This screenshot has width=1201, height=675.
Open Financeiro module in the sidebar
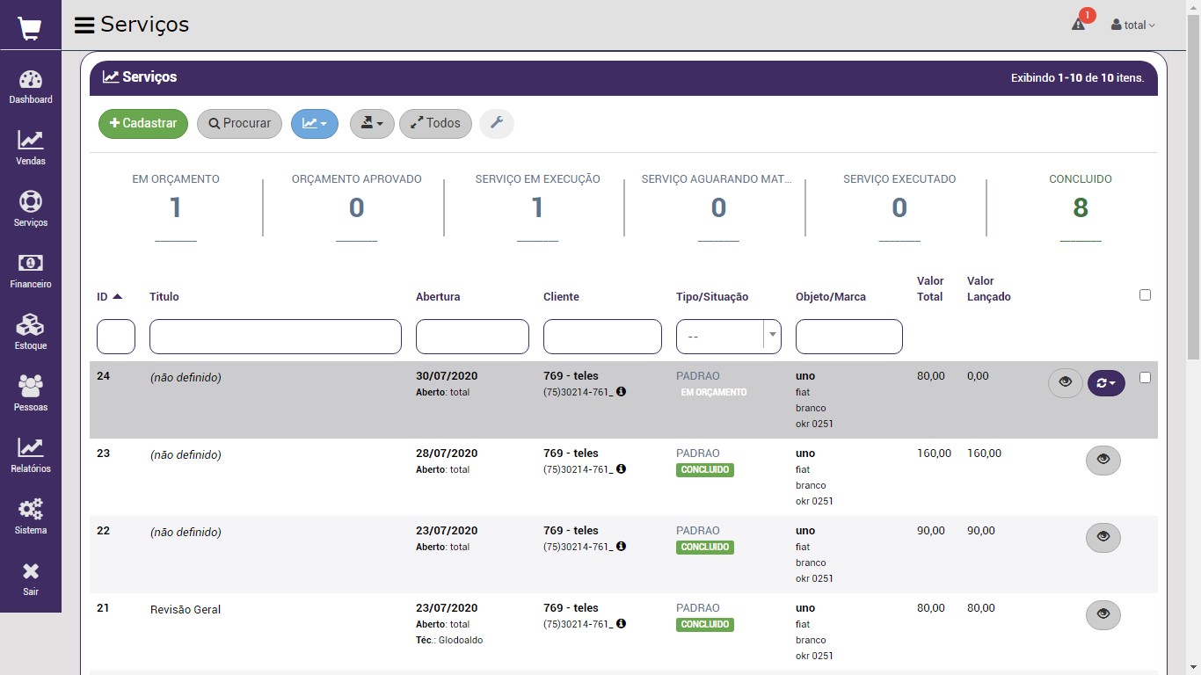click(x=31, y=271)
